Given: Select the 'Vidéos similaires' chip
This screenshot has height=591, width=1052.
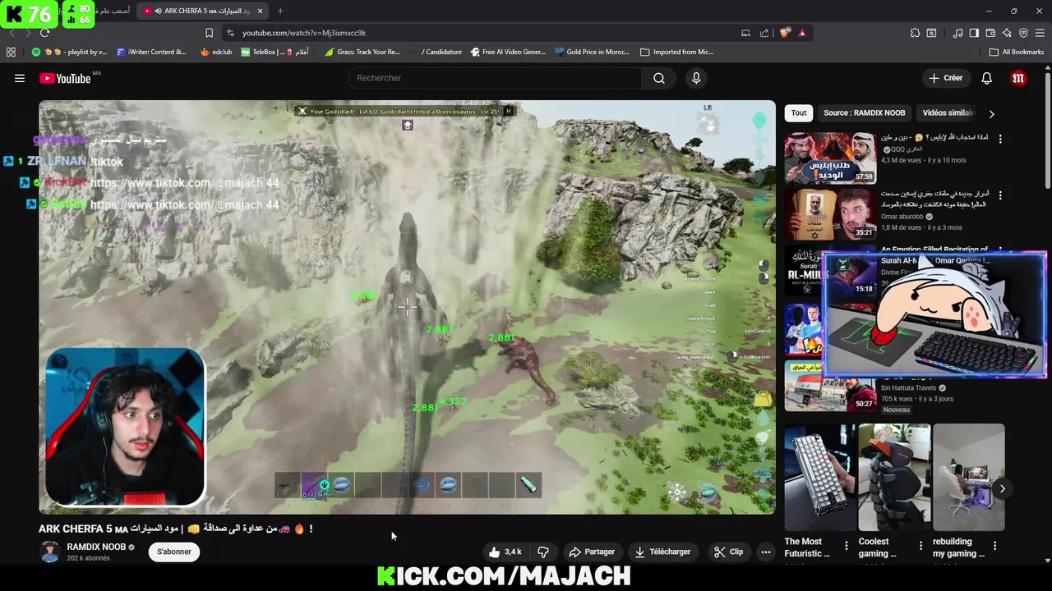Looking at the screenshot, I should point(947,113).
